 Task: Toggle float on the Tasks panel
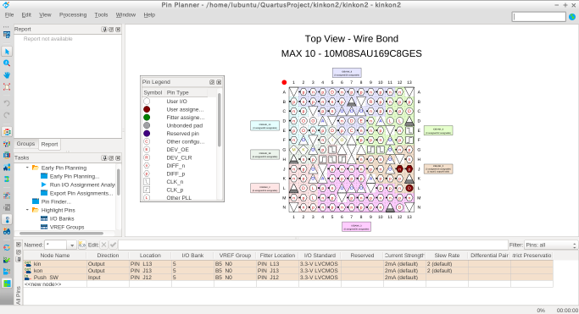111,158
